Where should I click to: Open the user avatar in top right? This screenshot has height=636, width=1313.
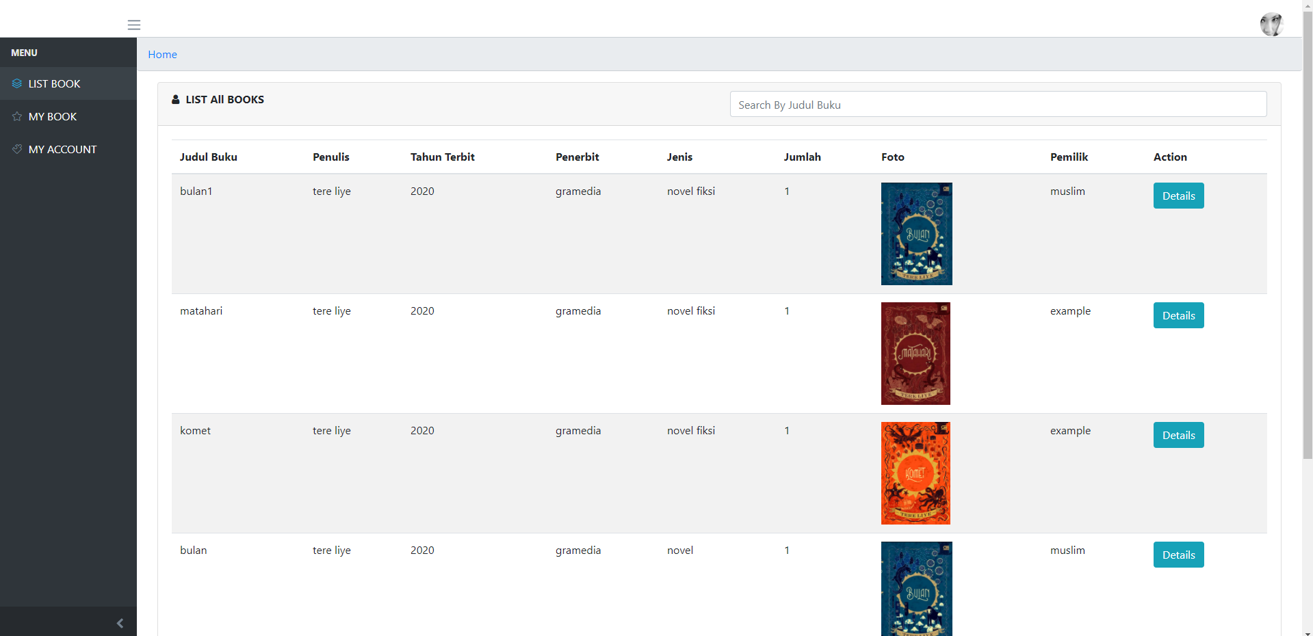click(x=1271, y=25)
